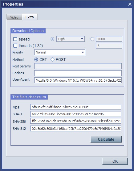Image resolution: width=134 pixels, height=171 pixels.
Task: Click the Cookies input field
Action: pyautogui.click(x=78, y=73)
